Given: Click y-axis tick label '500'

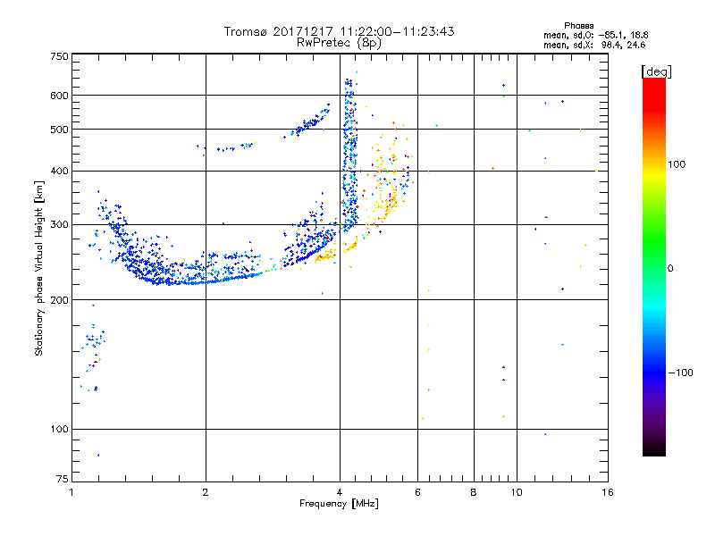Looking at the screenshot, I should point(59,130).
